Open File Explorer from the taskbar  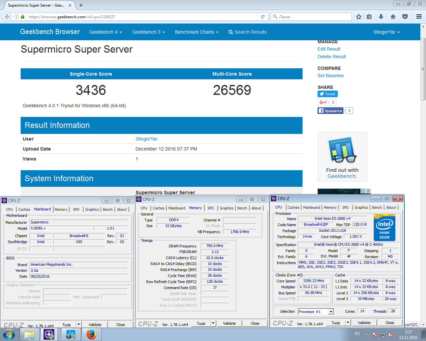coord(30,334)
